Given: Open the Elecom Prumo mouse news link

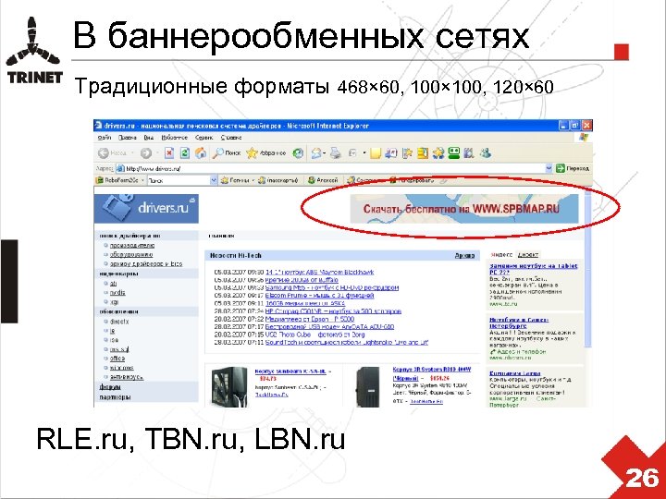Looking at the screenshot, I should pyautogui.click(x=319, y=296).
